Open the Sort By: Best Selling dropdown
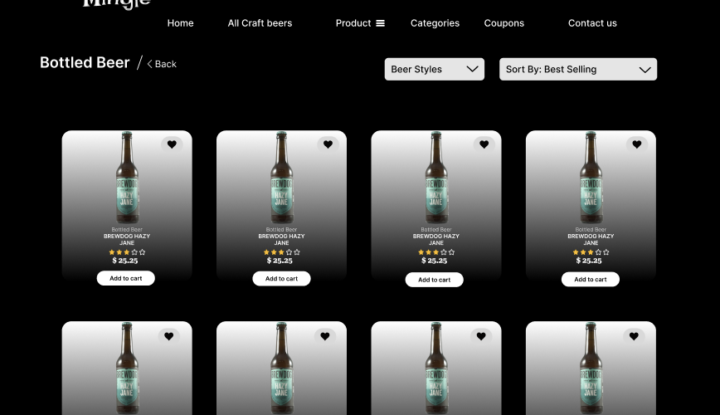Viewport: 720px width, 415px height. pos(578,69)
